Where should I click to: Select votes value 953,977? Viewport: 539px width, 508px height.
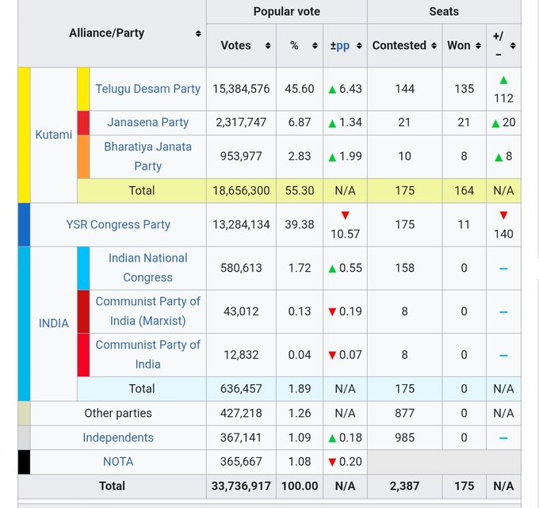point(241,156)
